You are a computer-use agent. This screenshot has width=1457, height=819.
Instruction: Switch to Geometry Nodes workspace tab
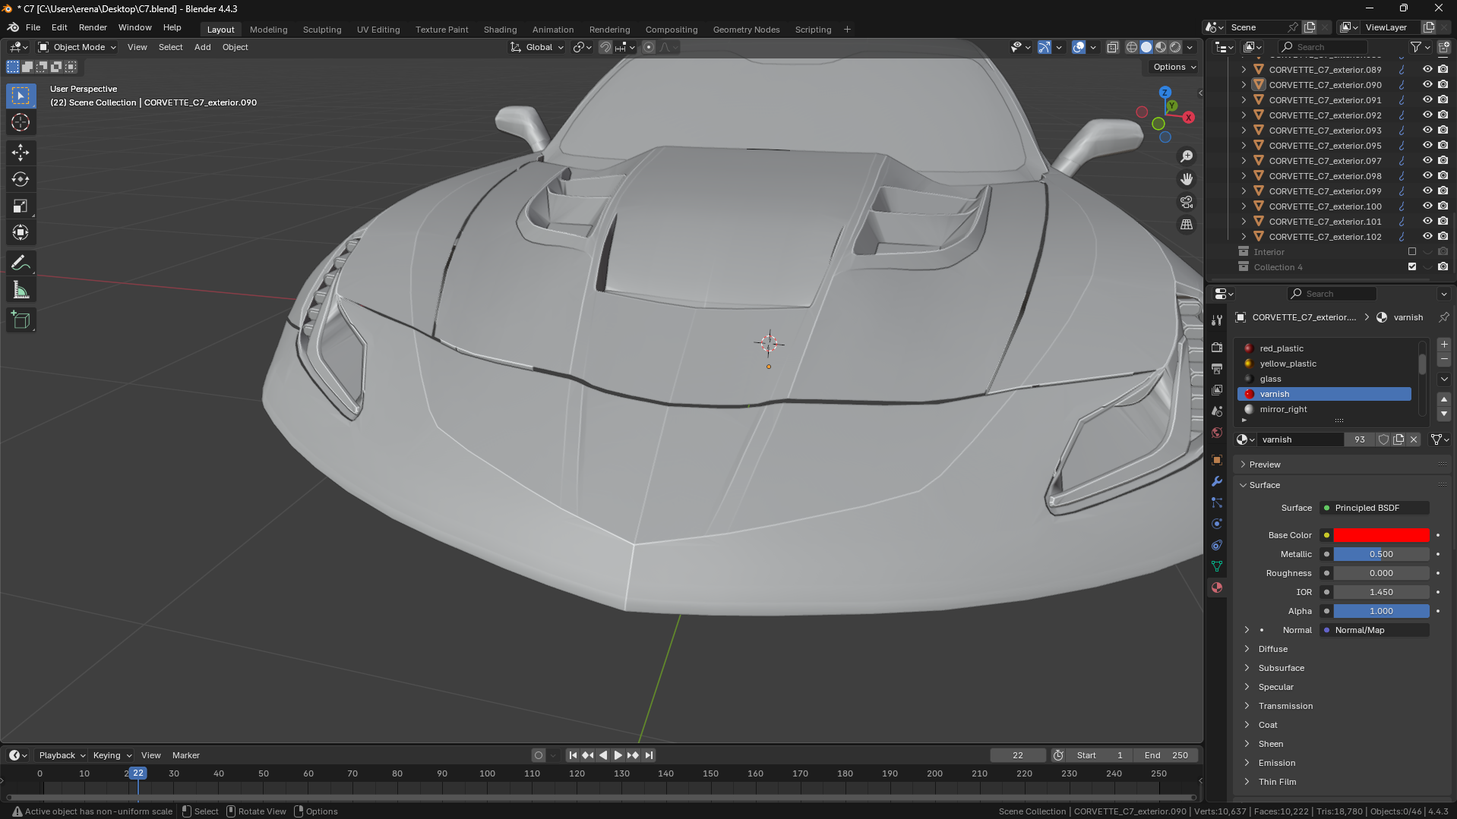click(746, 30)
